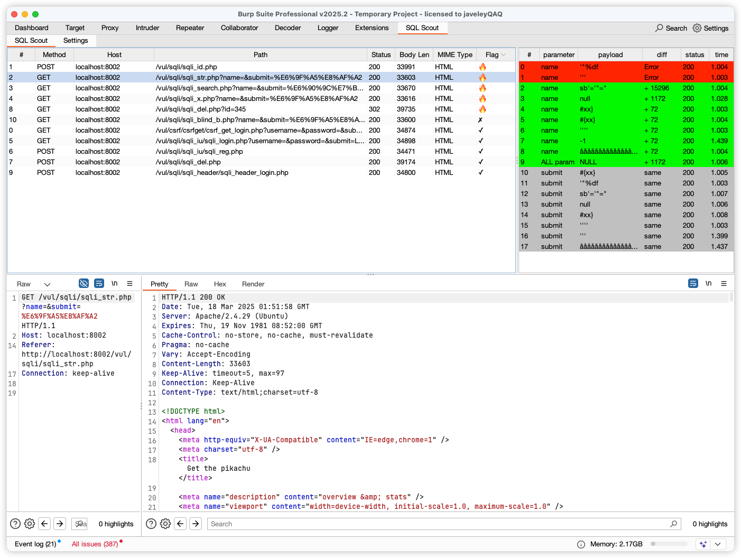Open the Event log (21)
Image resolution: width=741 pixels, height=558 pixels.
tap(35, 544)
